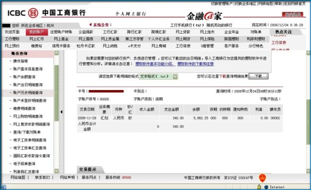Viewport: 311px width, 190px height.
Task: Open 网上挂失 menu item
Action: (x=207, y=32)
